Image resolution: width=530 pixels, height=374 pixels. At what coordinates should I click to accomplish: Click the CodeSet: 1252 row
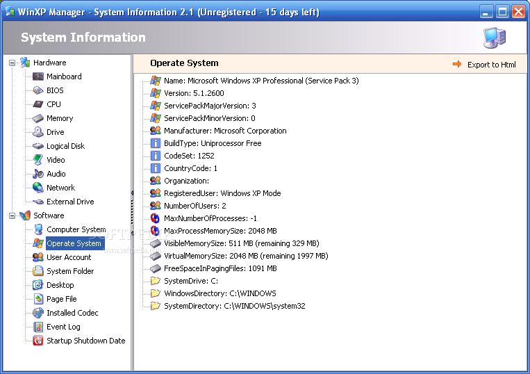point(189,156)
